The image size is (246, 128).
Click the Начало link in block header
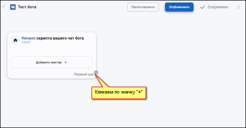tap(29, 38)
